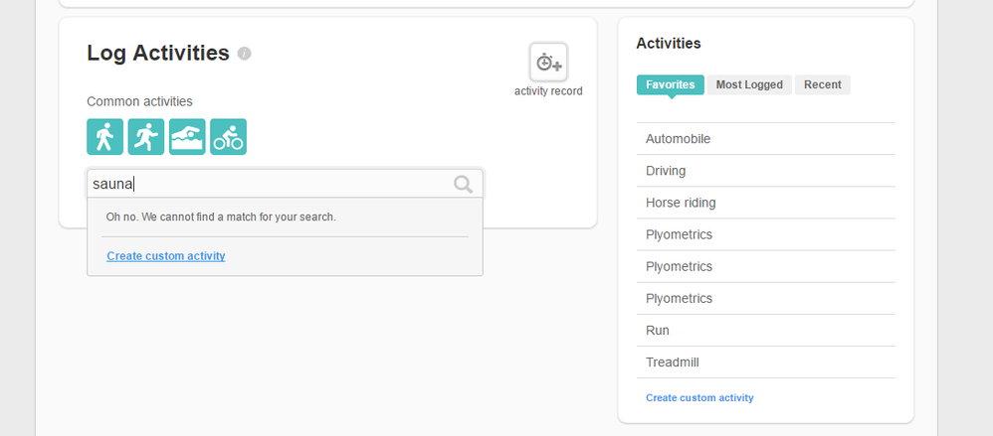Pick Run from the favorites list
Screen dimensions: 993x436
click(658, 330)
